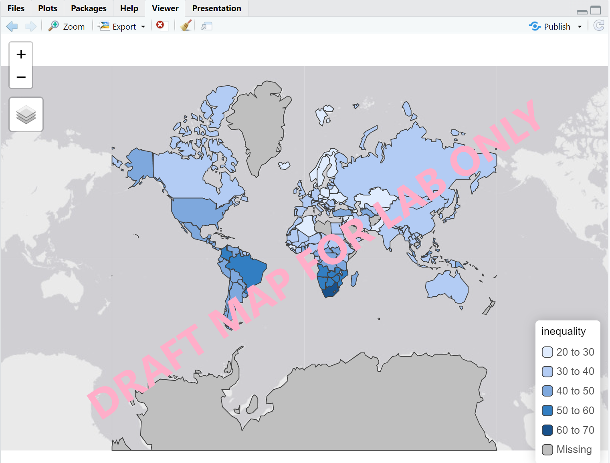Zoom out on the map with minus button
This screenshot has height=463, width=610.
tap(21, 77)
